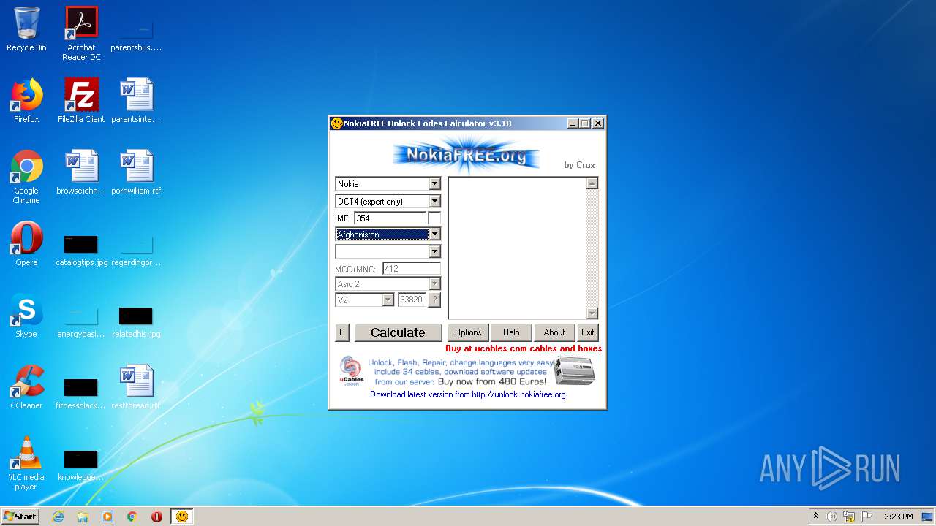The image size is (936, 526).
Task: Open Windows Media Player from taskbar
Action: click(x=107, y=517)
